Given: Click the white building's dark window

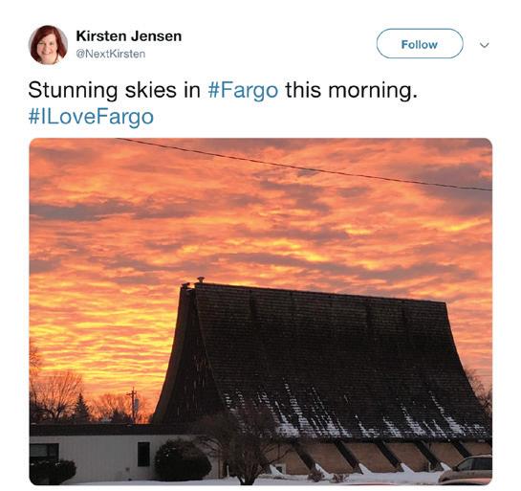Looking at the screenshot, I should point(143,454).
